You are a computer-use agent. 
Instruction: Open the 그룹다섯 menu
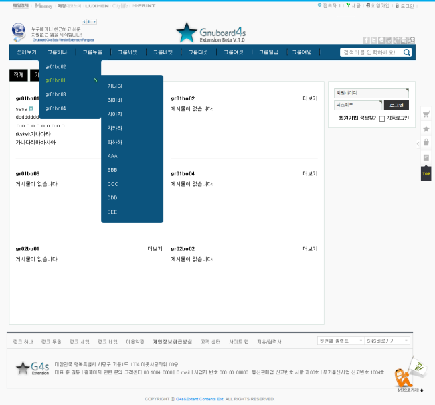198,52
